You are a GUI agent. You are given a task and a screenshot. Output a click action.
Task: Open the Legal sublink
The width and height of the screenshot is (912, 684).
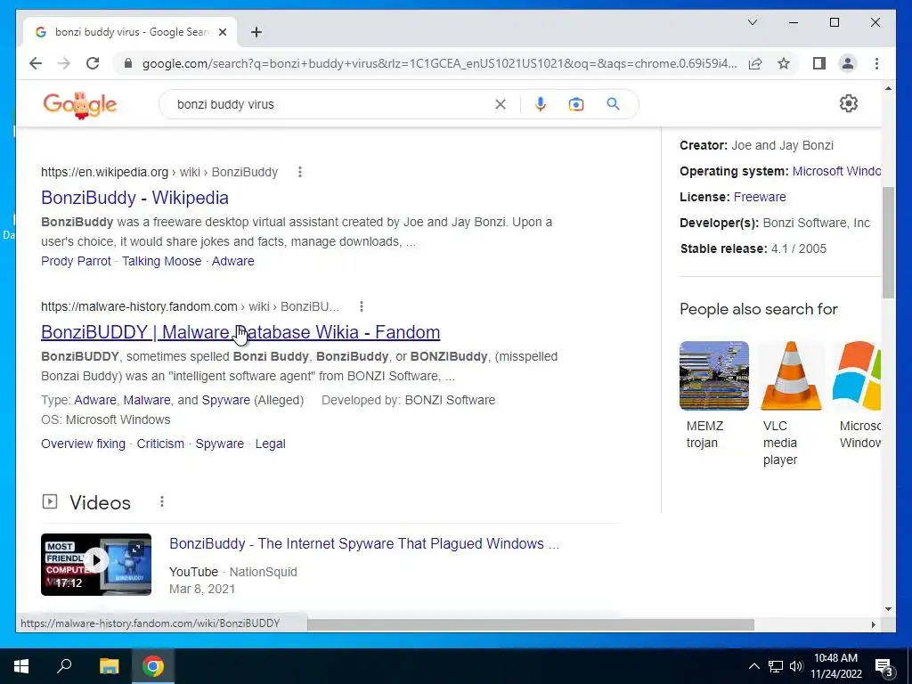[x=270, y=444]
